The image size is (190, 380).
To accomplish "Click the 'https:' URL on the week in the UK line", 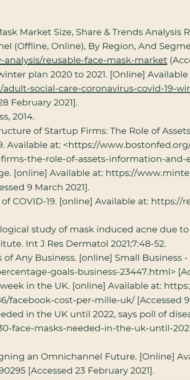I will click(177, 286).
